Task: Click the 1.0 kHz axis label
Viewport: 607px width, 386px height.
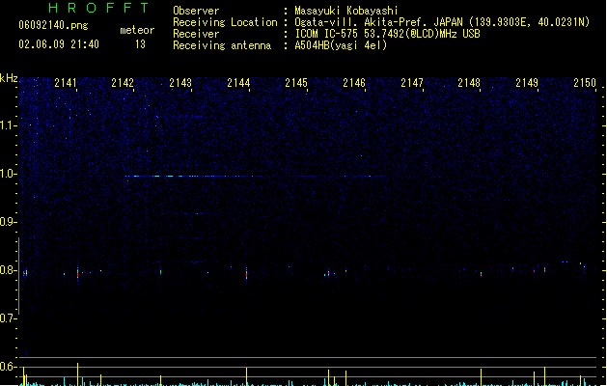Action: pyautogui.click(x=8, y=174)
